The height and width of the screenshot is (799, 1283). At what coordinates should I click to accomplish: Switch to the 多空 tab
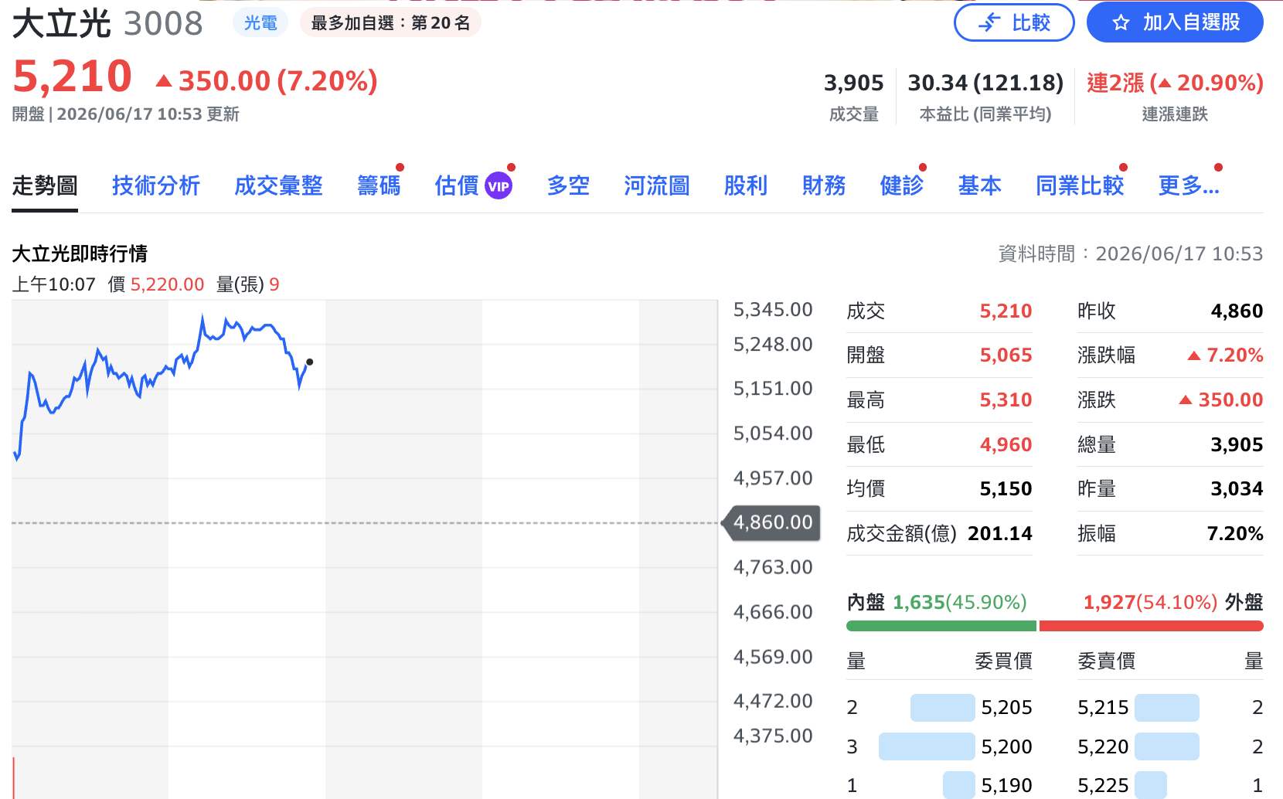click(x=568, y=185)
